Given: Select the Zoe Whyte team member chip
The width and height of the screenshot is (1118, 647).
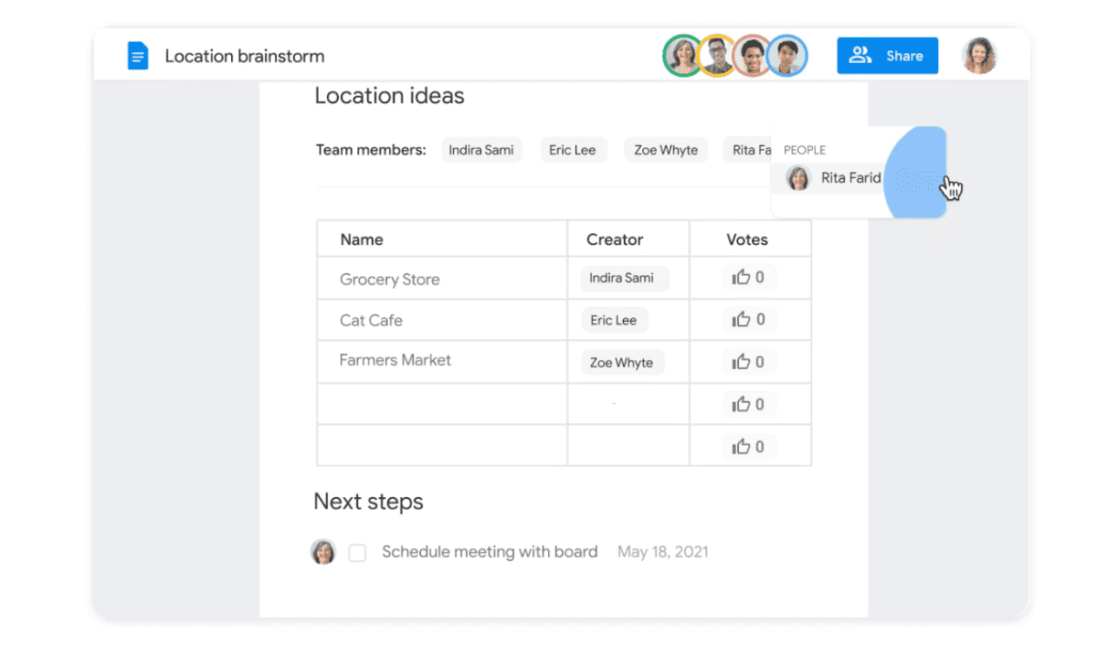Looking at the screenshot, I should (x=665, y=149).
